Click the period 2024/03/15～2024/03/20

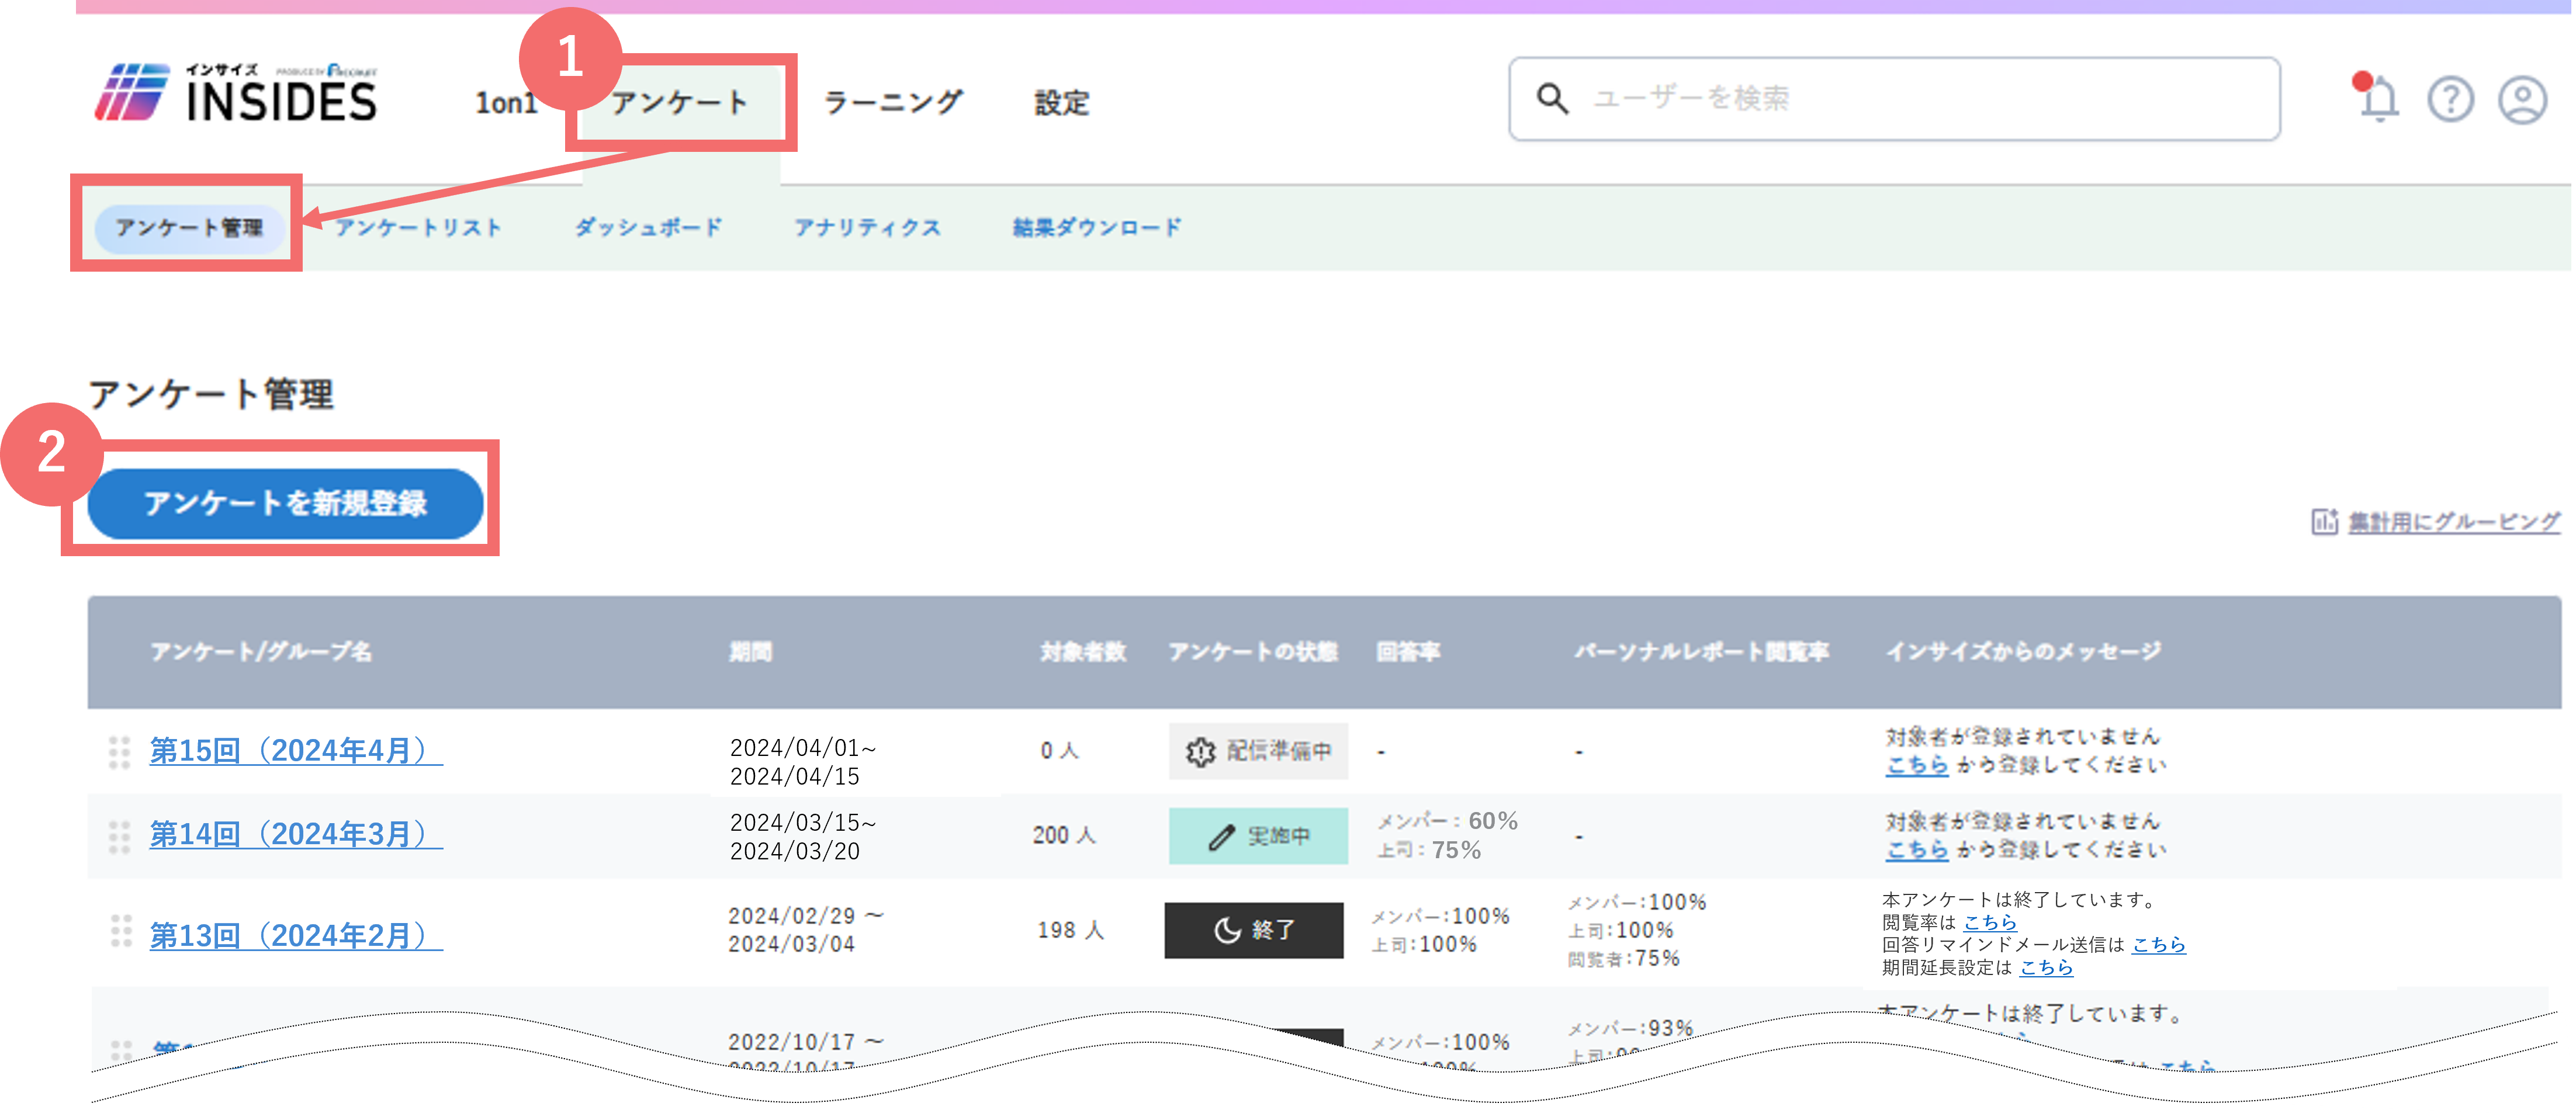[803, 837]
